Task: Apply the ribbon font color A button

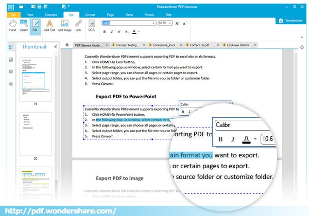Action: pyautogui.click(x=134, y=31)
